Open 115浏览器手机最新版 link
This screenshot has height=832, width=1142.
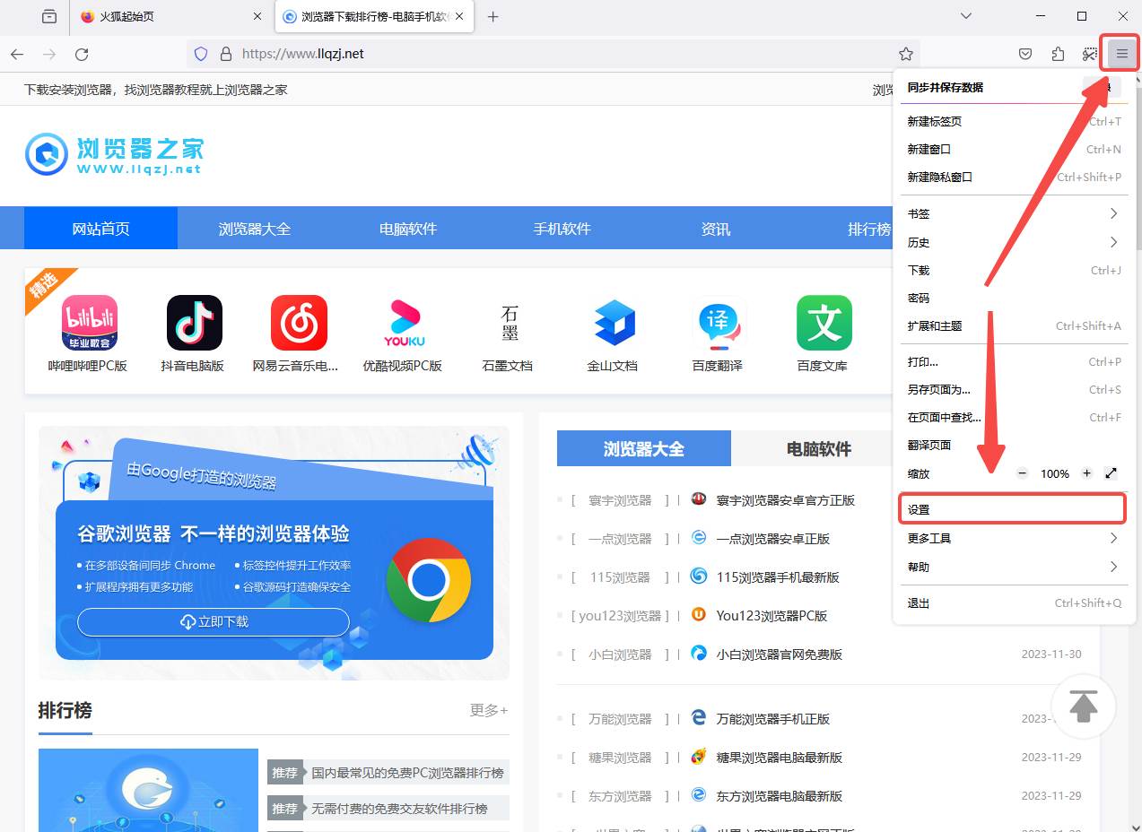(778, 577)
